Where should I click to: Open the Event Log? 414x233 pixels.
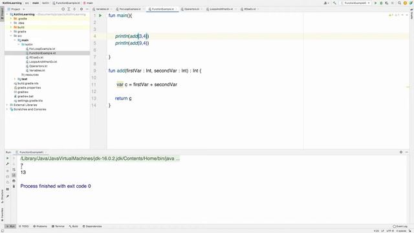pos(400,227)
